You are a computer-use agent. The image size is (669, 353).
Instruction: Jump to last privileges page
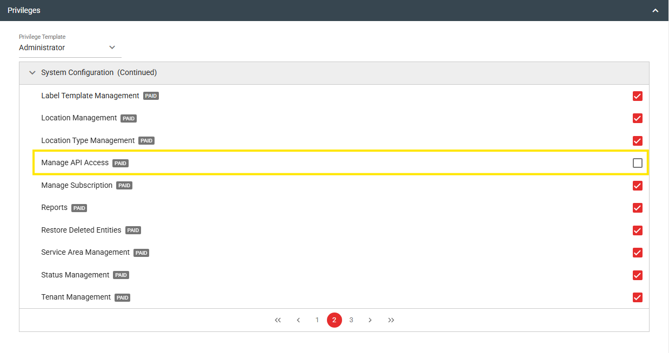391,320
